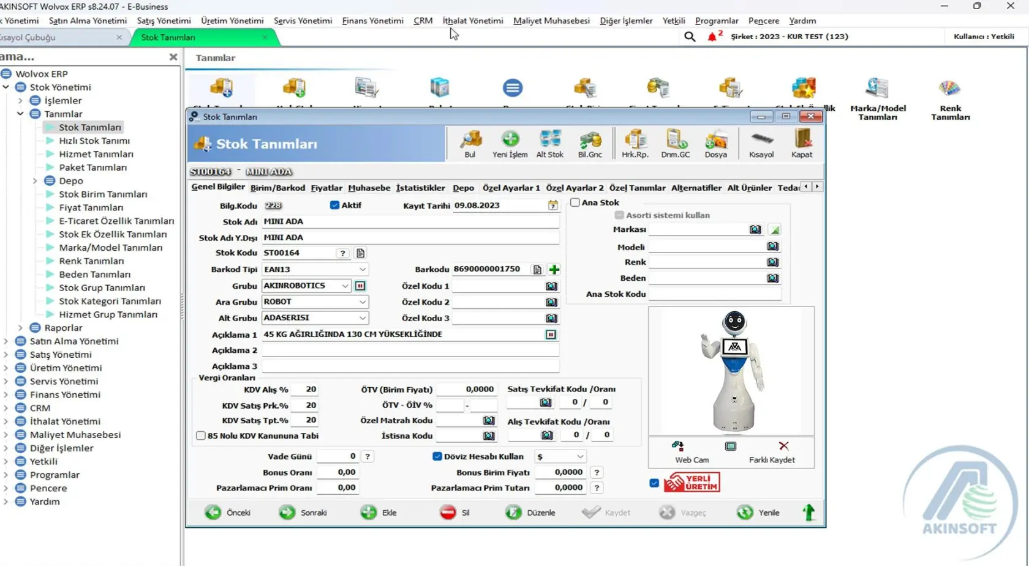
Task: Open the Grubu definition icon
Action: (360, 286)
